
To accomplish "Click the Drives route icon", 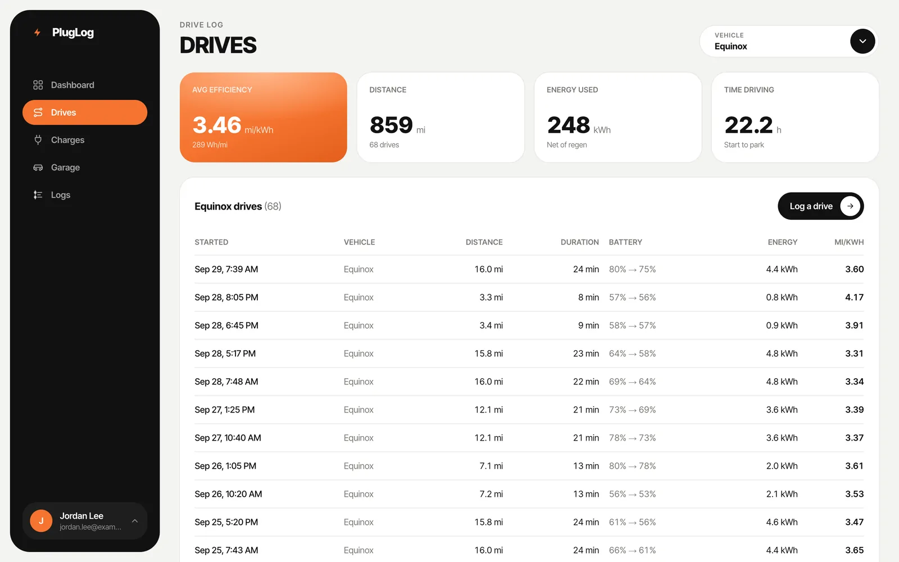I will (38, 112).
